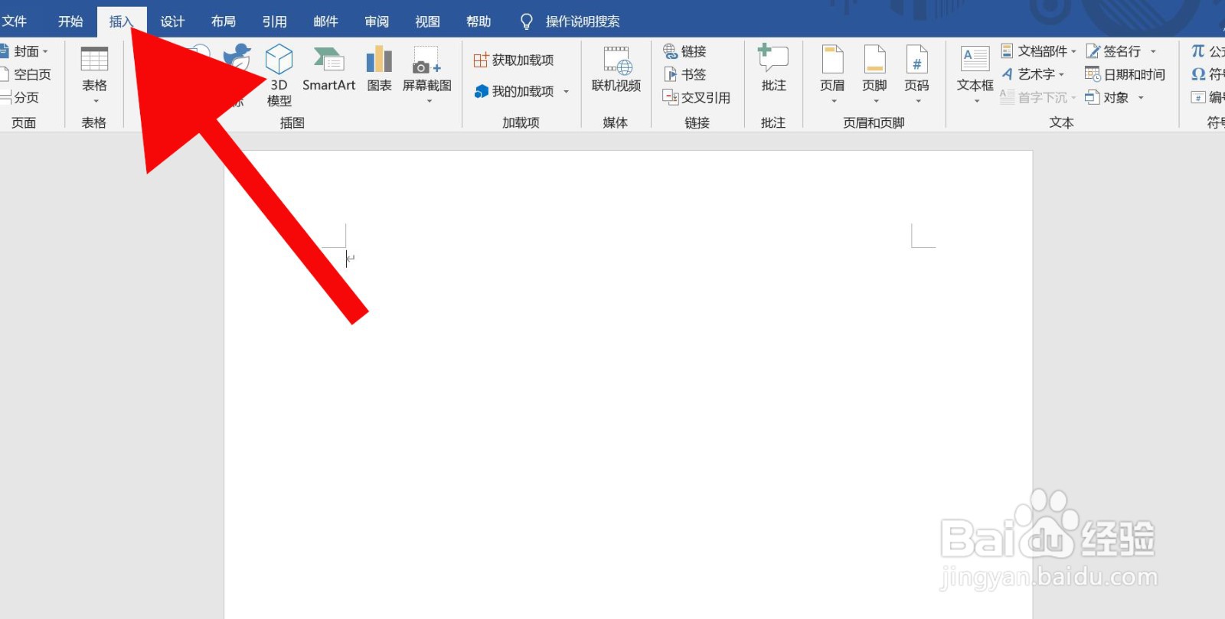The height and width of the screenshot is (619, 1225).
Task: Expand the 艺术字 dropdown arrow
Action: 1061,75
